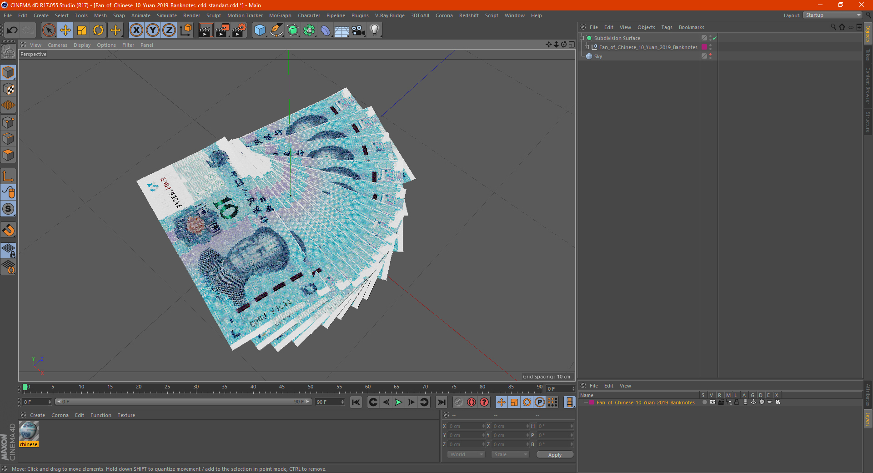Click the chinese material thumbnail
Image resolution: width=873 pixels, height=473 pixels.
click(x=29, y=431)
